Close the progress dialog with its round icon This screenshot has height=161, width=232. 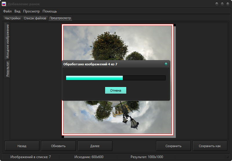point(166,64)
